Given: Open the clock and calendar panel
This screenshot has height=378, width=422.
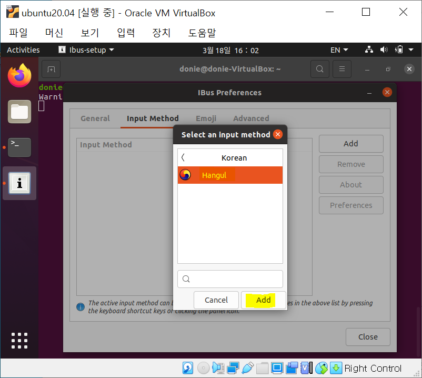Looking at the screenshot, I should click(230, 51).
